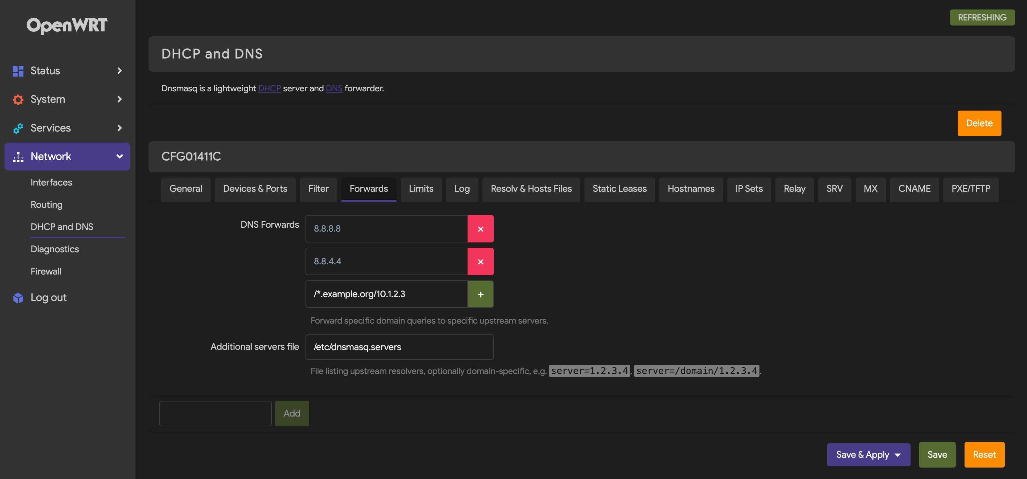Viewport: 1027px width, 479px height.
Task: Click the OpenWRT logo
Action: click(x=67, y=26)
